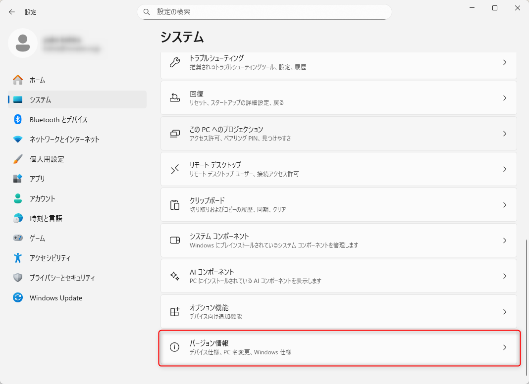
Task: Open the トラブルシューティング settings title
Action: coord(216,58)
